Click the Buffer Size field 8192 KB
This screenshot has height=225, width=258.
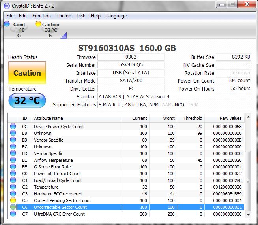tap(234, 57)
